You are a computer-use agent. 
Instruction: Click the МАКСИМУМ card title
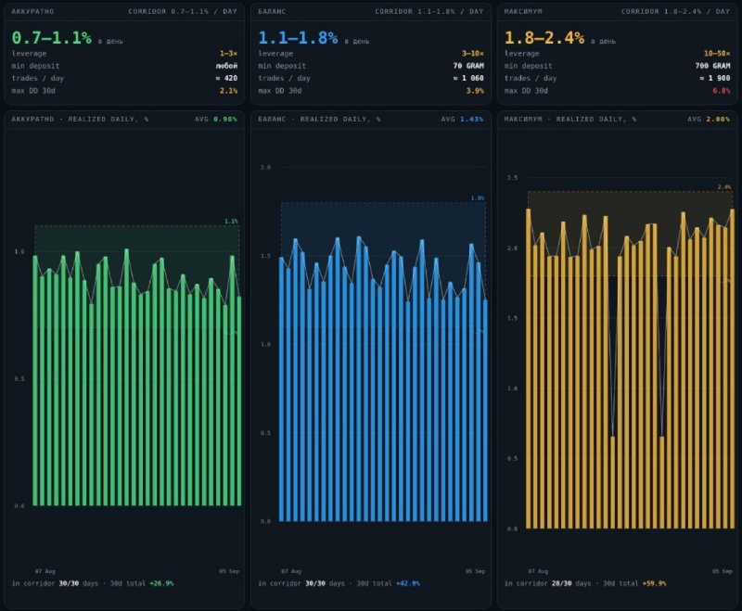[x=523, y=11]
